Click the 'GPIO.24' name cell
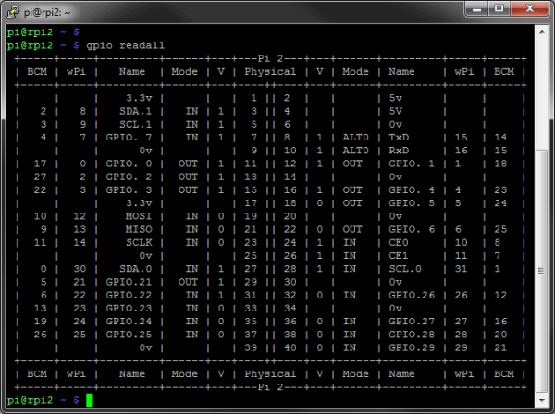 129,322
